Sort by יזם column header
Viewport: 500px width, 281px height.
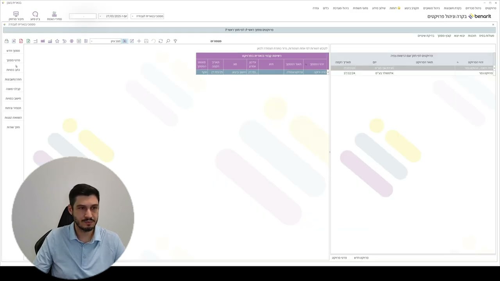375,62
